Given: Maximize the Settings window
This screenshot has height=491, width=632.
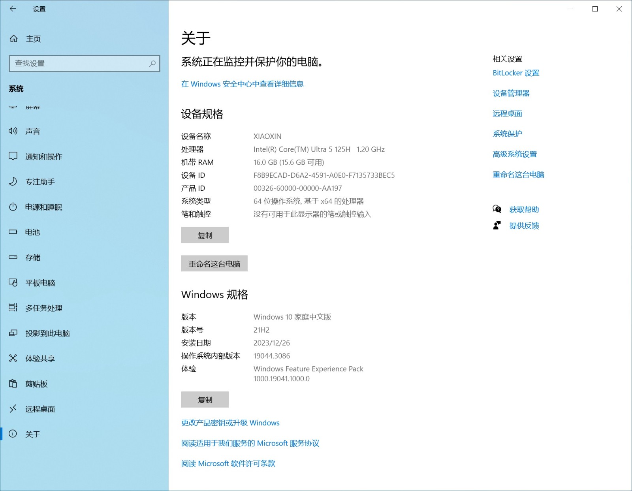Looking at the screenshot, I should click(x=595, y=9).
